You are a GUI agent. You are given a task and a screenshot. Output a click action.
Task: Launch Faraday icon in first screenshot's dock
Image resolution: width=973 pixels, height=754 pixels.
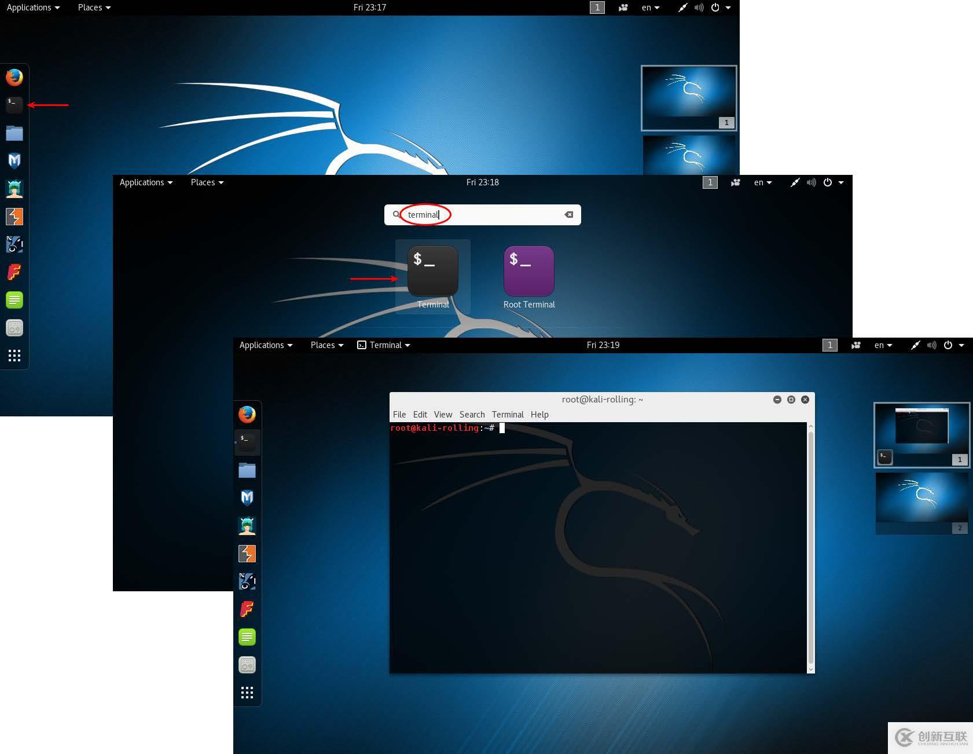point(14,272)
